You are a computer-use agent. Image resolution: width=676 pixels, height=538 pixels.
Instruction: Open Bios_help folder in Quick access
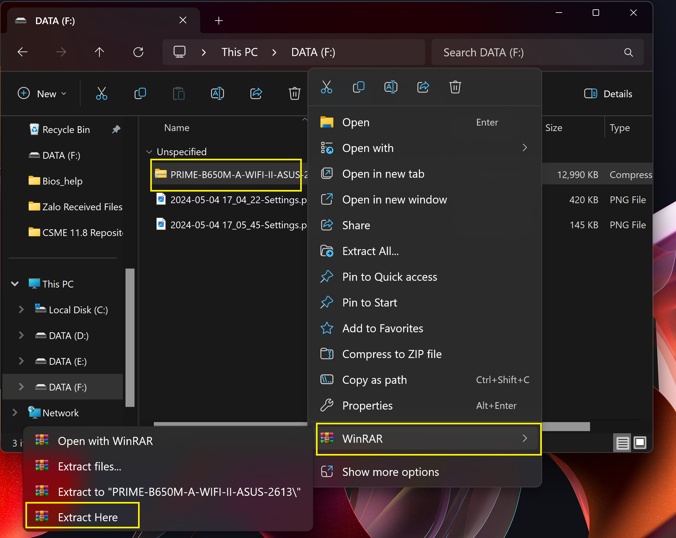[x=62, y=181]
